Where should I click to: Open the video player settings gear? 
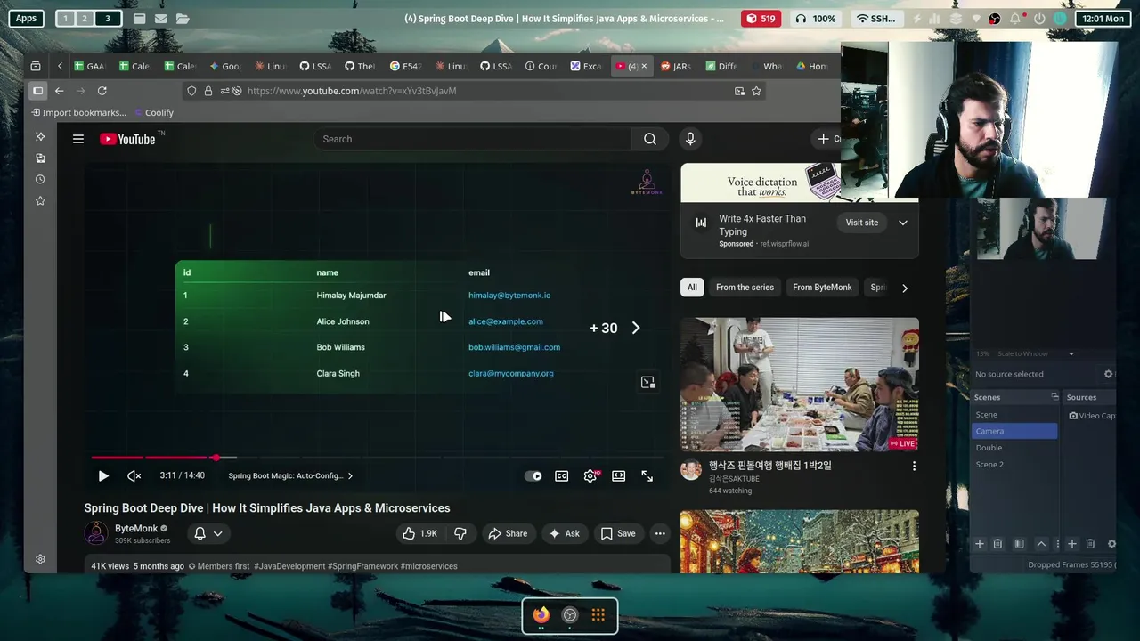point(590,476)
